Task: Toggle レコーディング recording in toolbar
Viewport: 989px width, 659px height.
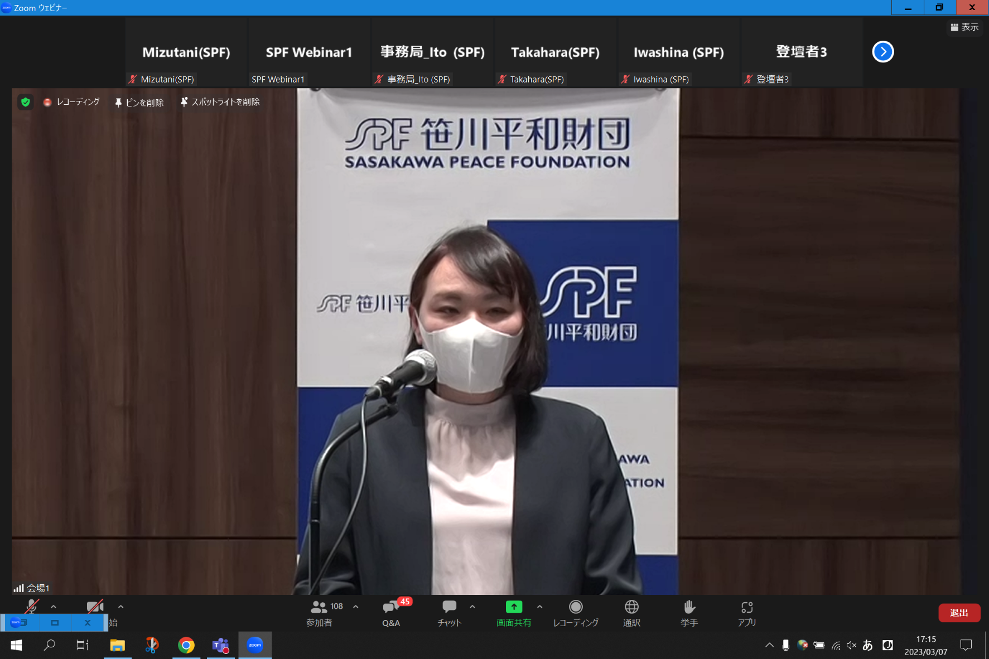Action: tap(576, 613)
